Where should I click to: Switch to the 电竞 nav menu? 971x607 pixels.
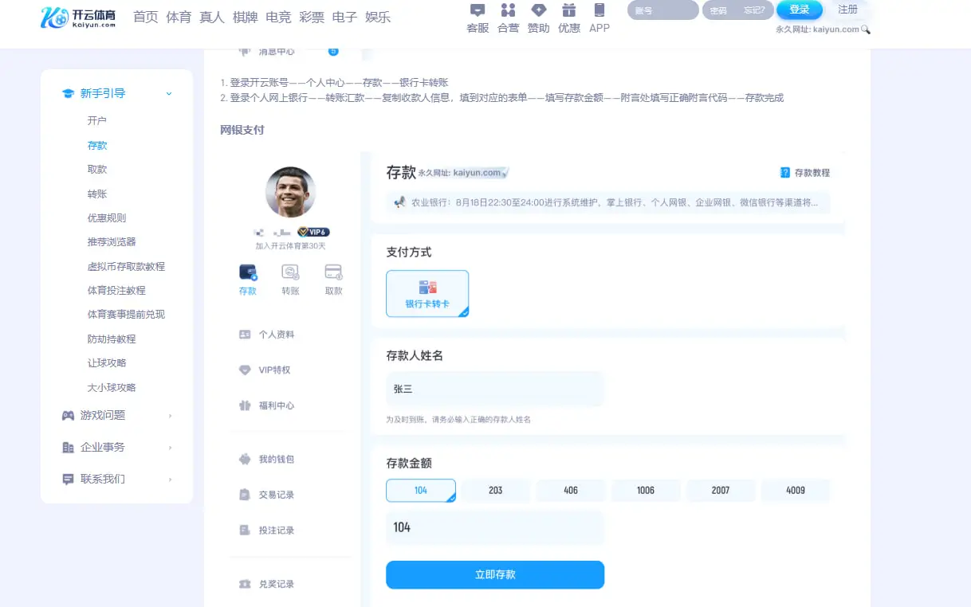[278, 17]
